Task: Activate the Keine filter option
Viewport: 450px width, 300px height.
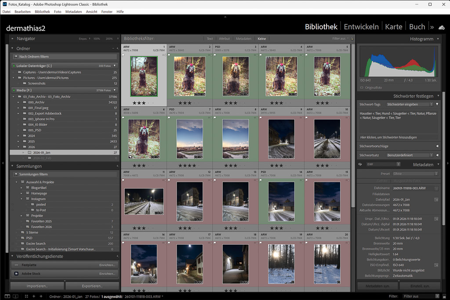Action: pos(262,39)
